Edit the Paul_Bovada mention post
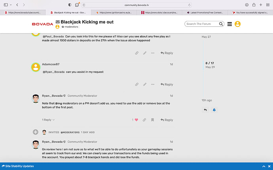The height and width of the screenshot is (170, 273). 145,53
